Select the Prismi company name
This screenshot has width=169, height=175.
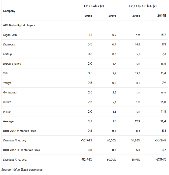pyautogui.click(x=7, y=112)
